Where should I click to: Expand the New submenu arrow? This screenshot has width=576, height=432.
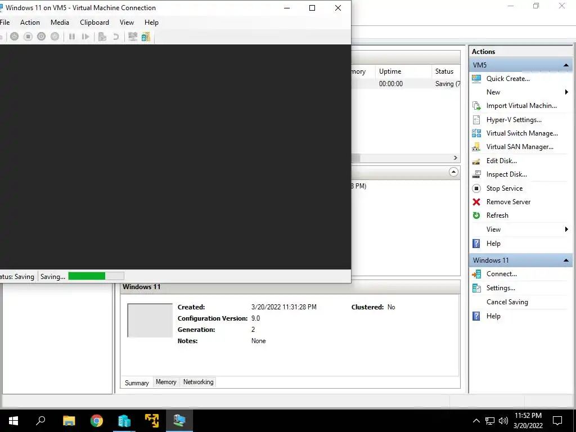(x=566, y=92)
